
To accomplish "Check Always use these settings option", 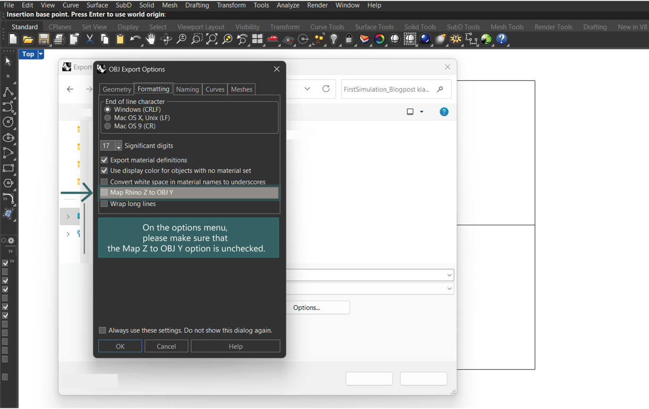I will pyautogui.click(x=103, y=330).
